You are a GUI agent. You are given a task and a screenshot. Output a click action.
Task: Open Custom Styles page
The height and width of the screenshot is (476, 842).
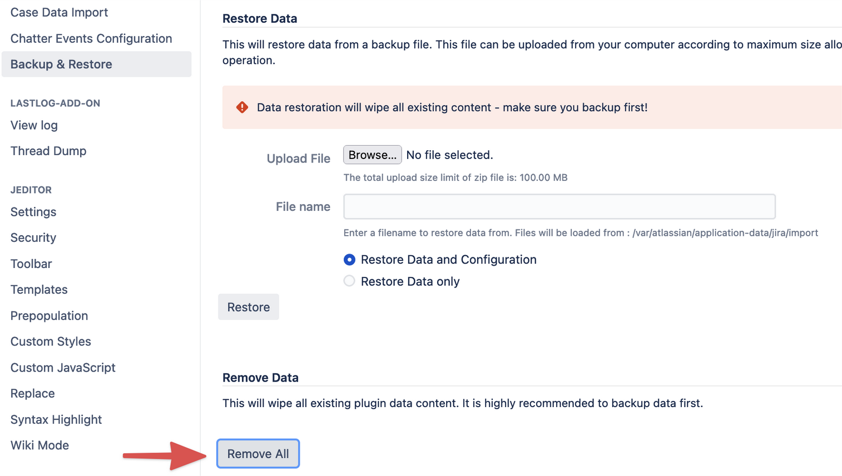point(51,341)
